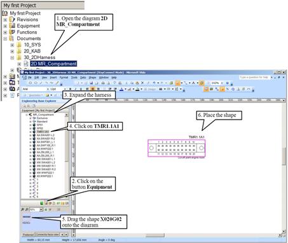Click the Save icon in Visio toolbar
This screenshot has height=243, width=288.
point(91,83)
